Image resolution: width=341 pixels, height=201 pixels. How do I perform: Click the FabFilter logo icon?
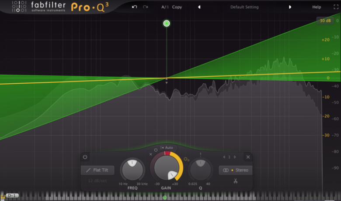tap(19, 7)
